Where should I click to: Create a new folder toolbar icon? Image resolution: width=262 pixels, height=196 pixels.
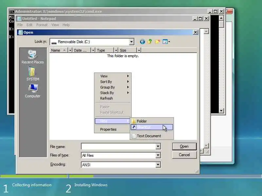pos(158,41)
